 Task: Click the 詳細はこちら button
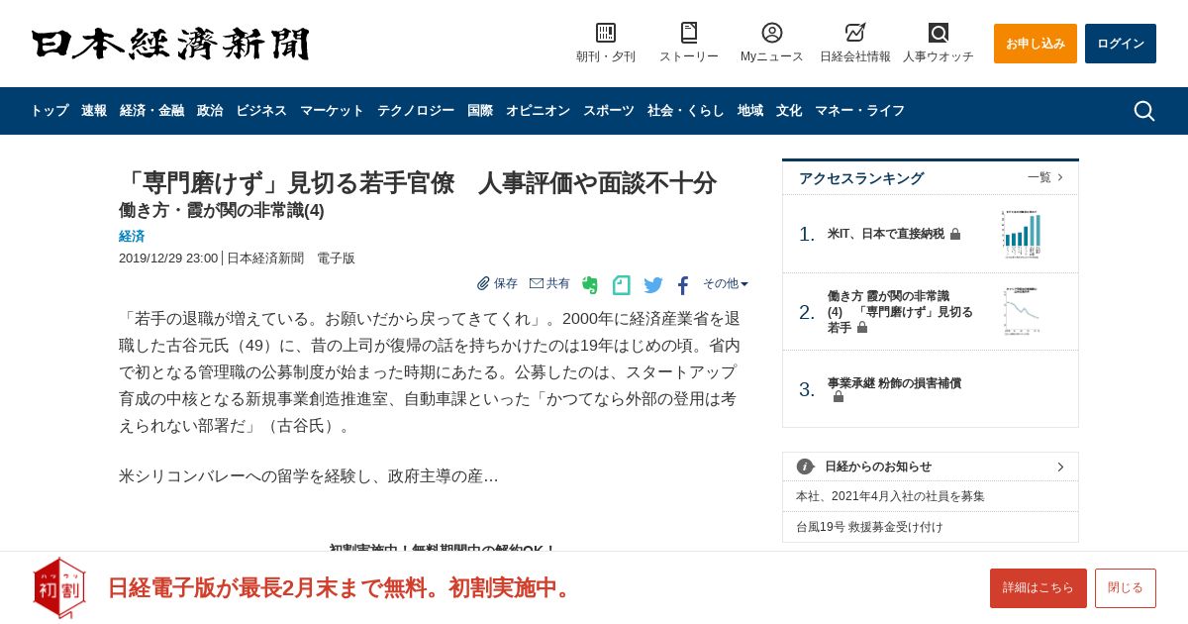[x=1039, y=588]
